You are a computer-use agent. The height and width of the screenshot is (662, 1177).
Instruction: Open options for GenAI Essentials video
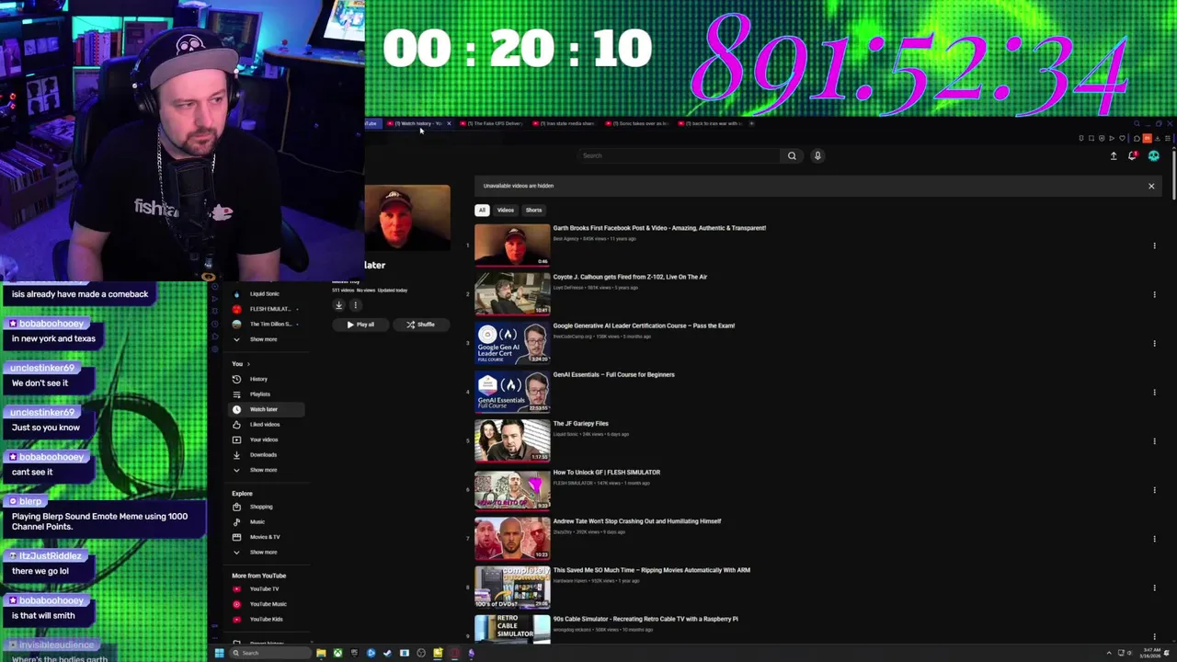tap(1154, 392)
